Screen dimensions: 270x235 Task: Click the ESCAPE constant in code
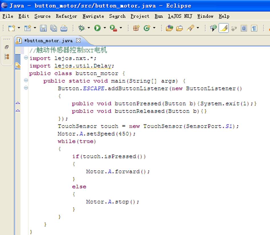[x=94, y=88]
